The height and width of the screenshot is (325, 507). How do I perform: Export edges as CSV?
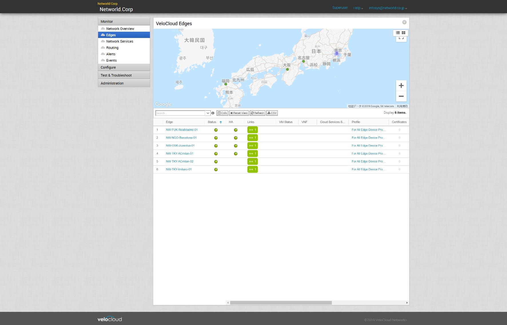[272, 113]
